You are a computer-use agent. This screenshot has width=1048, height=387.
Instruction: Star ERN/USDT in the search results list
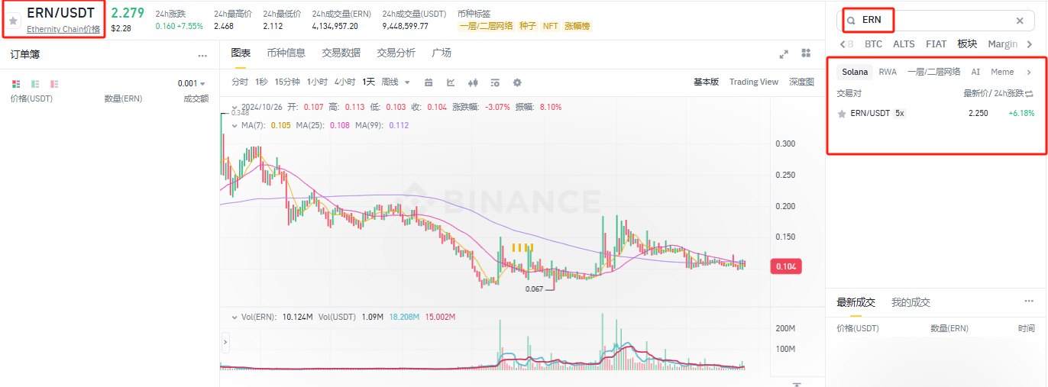click(x=842, y=114)
